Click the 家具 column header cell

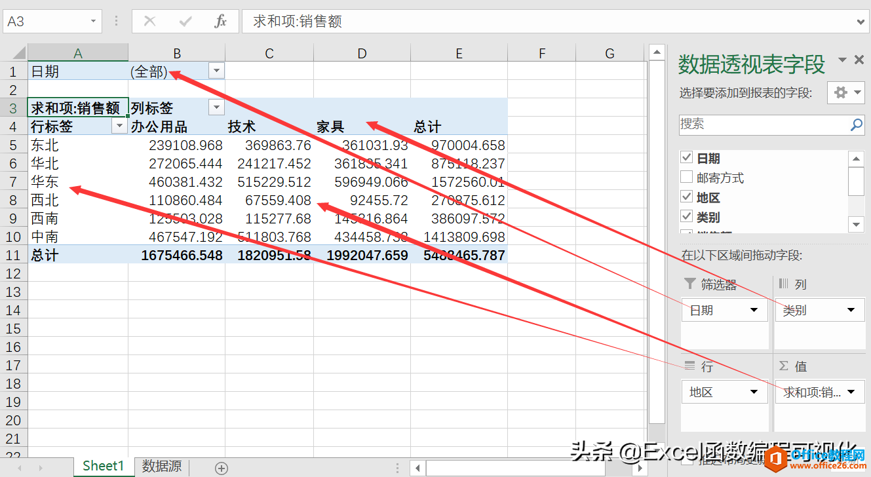pos(362,126)
